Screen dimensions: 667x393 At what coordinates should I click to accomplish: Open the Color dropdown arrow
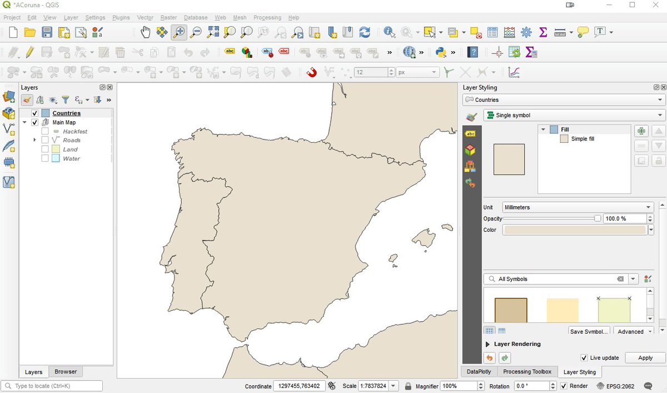(x=651, y=230)
